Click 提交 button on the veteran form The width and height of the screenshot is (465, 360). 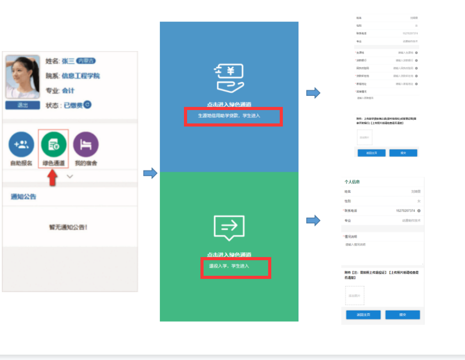(402, 315)
